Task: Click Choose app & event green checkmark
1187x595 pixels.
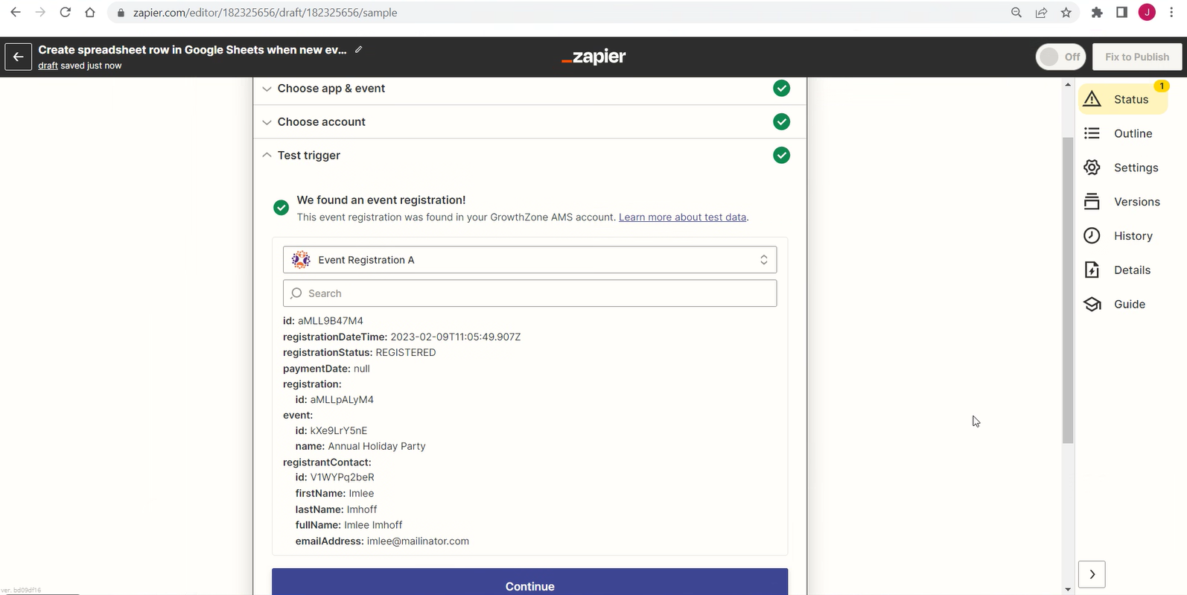Action: click(781, 89)
